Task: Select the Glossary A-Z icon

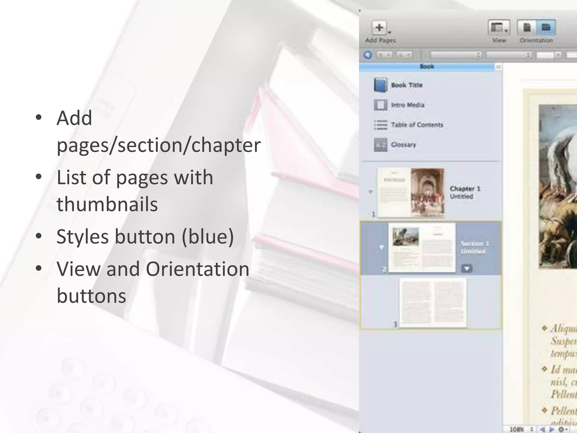Action: point(380,145)
